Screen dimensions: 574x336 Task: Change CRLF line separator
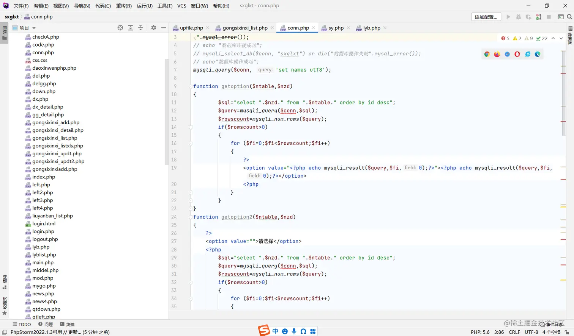(514, 332)
